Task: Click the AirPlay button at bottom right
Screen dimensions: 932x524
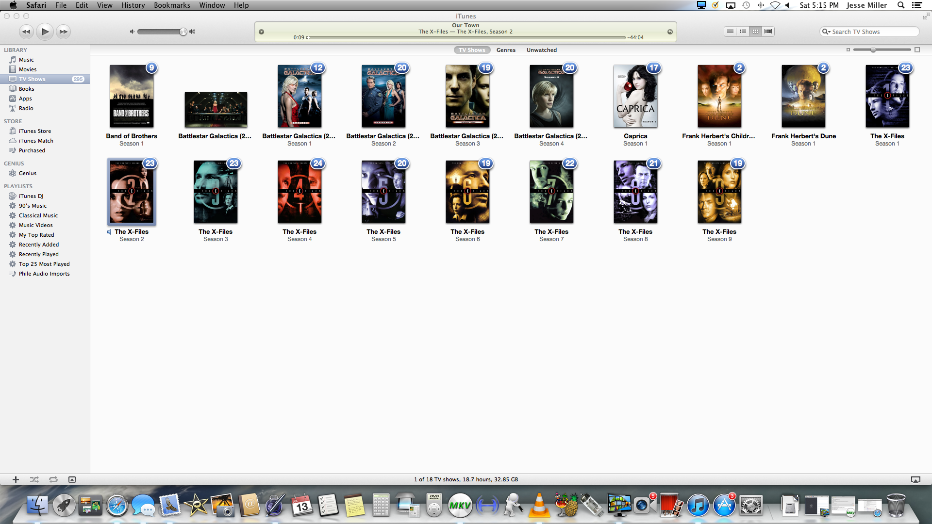Action: 915,479
